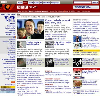100x96 pixels.
Task: Click the Low Graphics link
Action: [x=70, y=11]
